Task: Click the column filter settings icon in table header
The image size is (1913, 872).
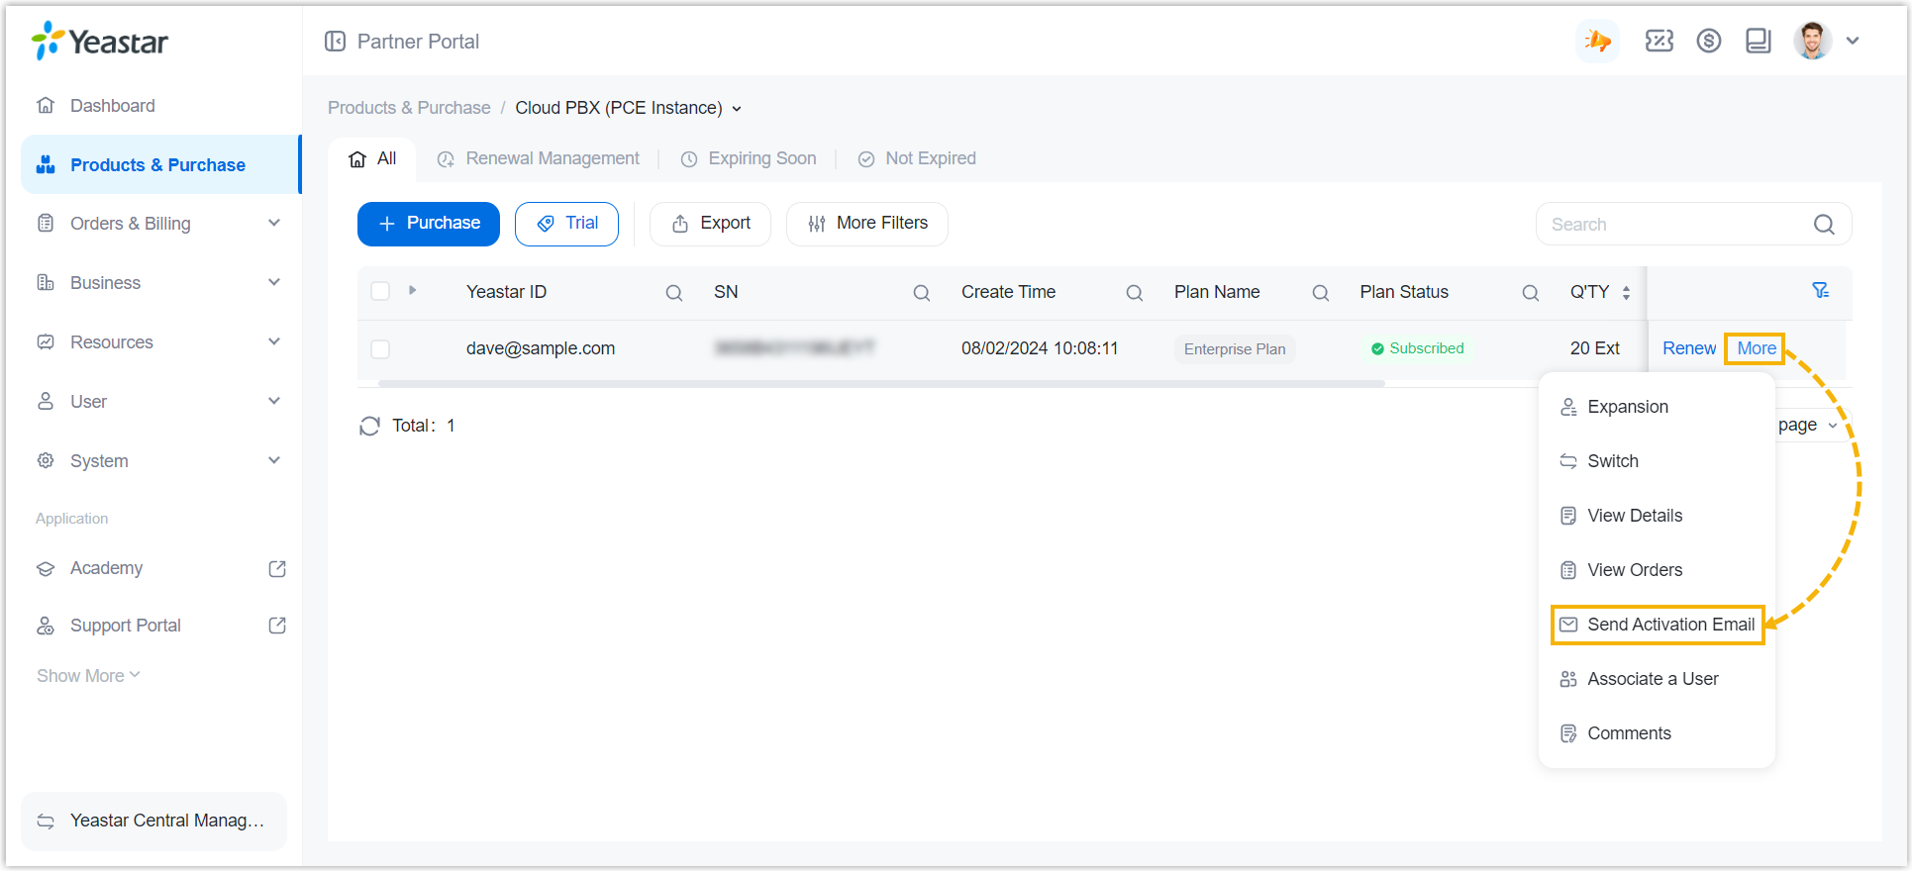Action: (x=1820, y=291)
